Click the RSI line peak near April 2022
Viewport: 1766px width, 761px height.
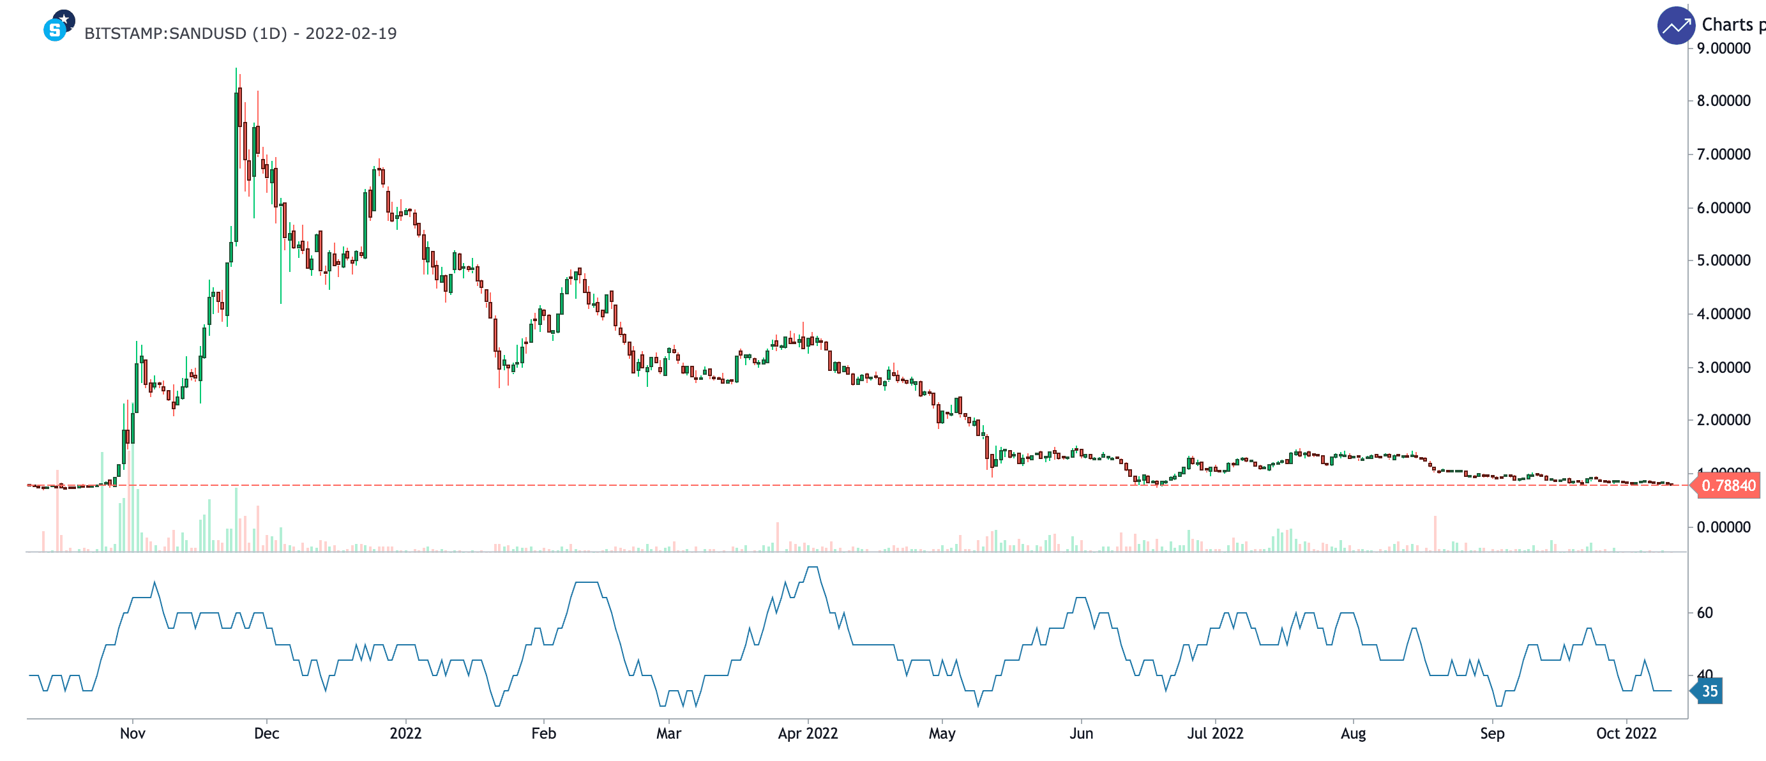pos(812,568)
